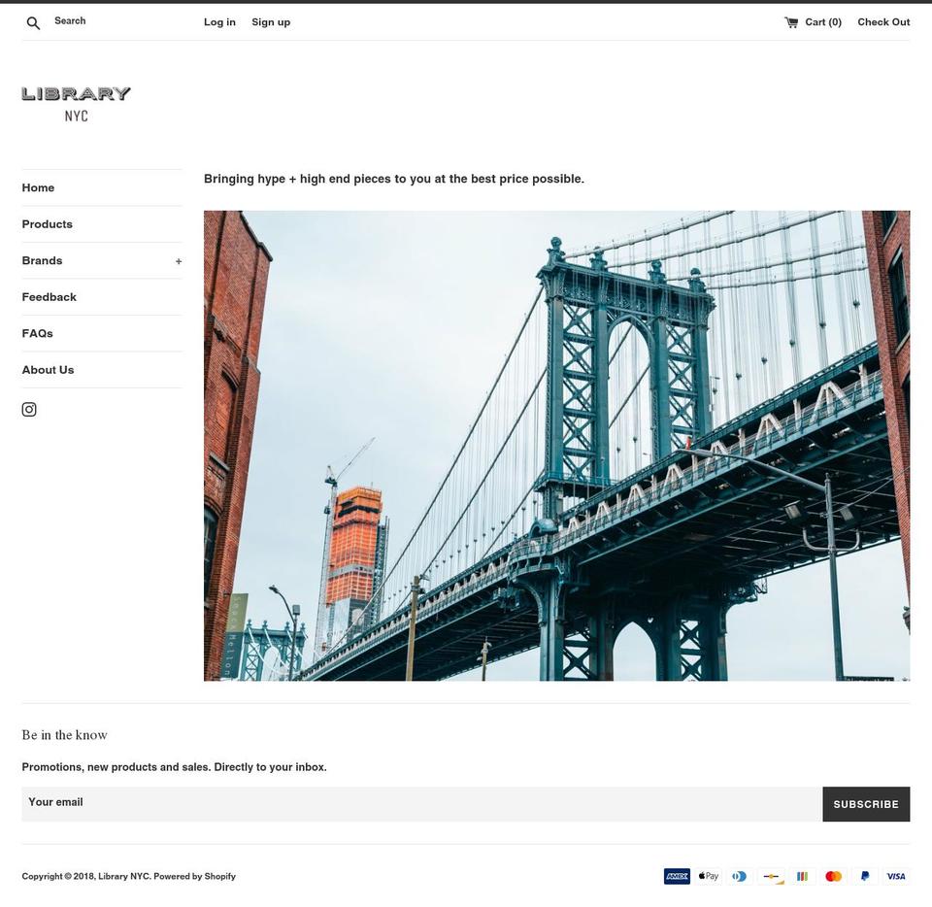Viewport: 932px width, 907px height.
Task: Open the Brands menu item
Action: [x=42, y=260]
